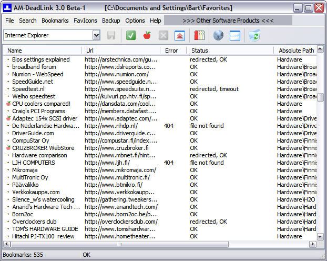
Task: Click the apple favicon beside CRUZBROKER WebStore
Action: 8,148
